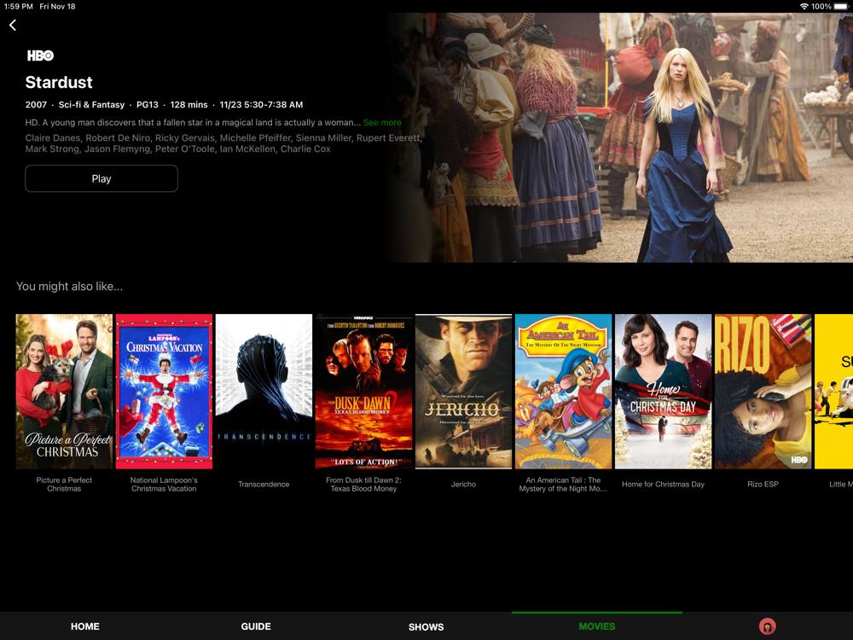Select the MOVIES tab
The image size is (853, 640).
tap(597, 626)
